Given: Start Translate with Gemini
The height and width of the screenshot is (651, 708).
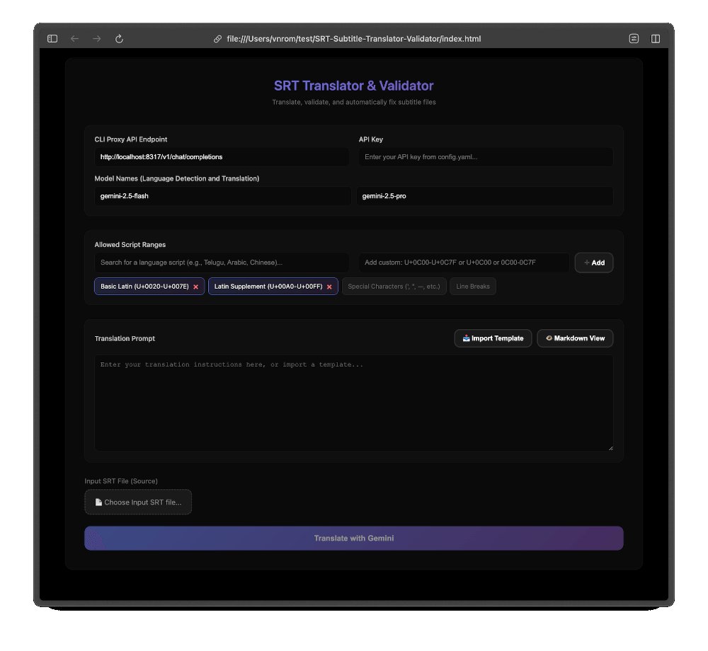Looking at the screenshot, I should click(353, 538).
